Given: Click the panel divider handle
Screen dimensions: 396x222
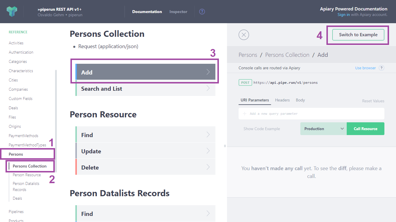Looking at the screenshot, I should [x=225, y=146].
